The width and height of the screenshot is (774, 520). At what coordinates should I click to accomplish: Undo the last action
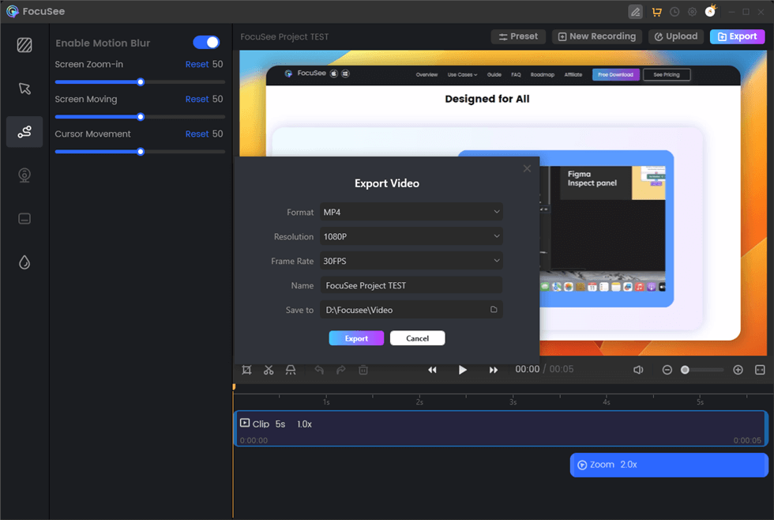(x=319, y=370)
